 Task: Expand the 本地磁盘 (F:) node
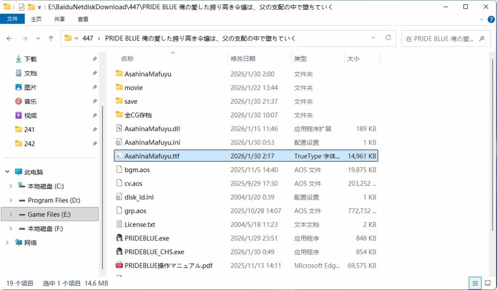click(x=11, y=228)
